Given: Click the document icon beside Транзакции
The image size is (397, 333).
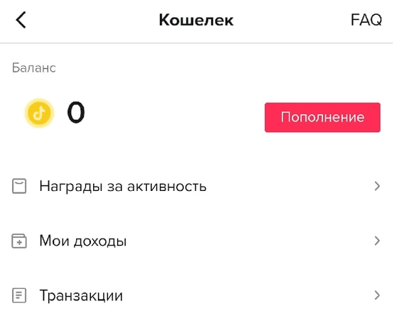Looking at the screenshot, I should click(x=19, y=295).
